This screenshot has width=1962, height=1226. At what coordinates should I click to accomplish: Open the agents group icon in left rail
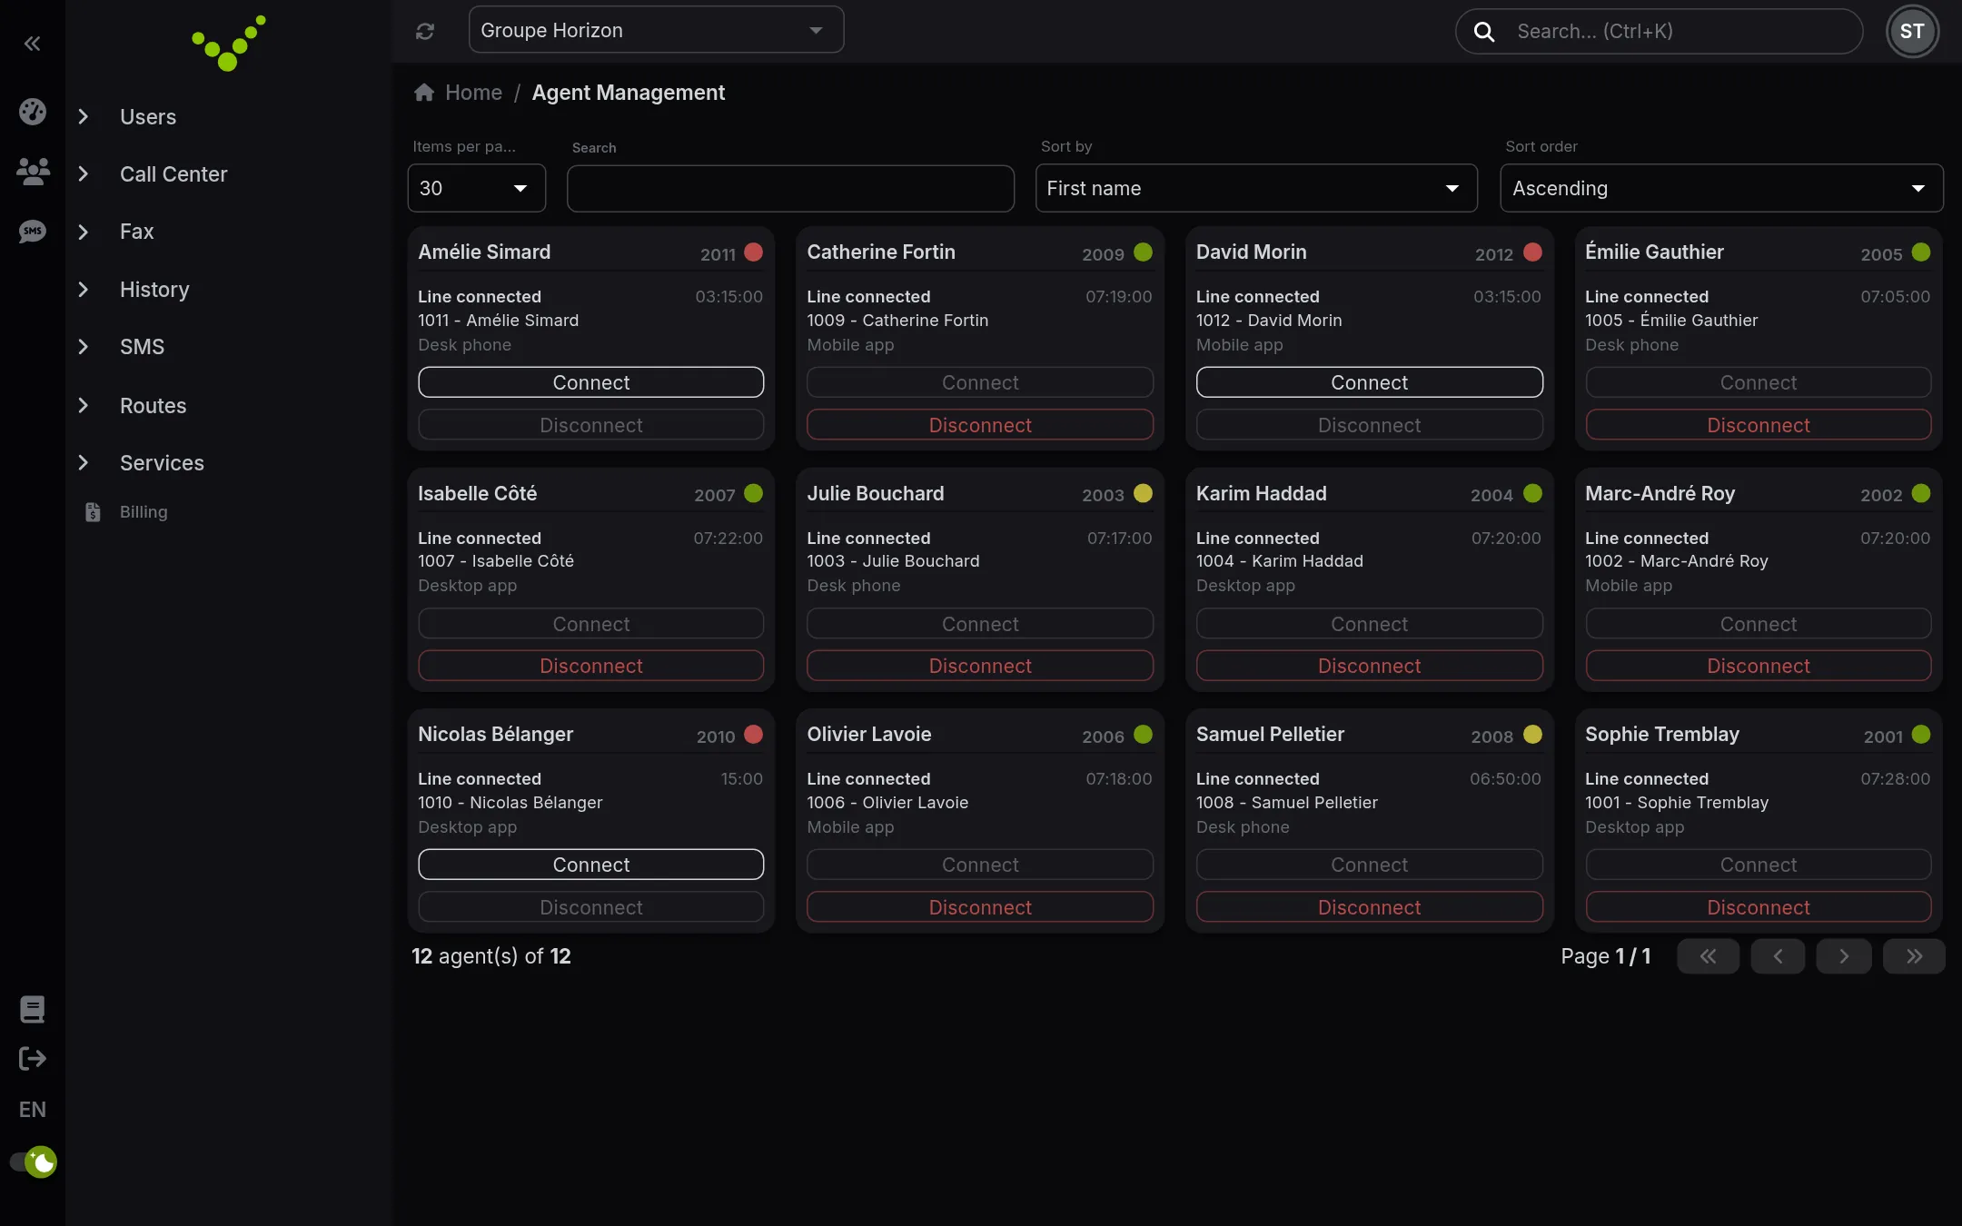click(x=32, y=172)
